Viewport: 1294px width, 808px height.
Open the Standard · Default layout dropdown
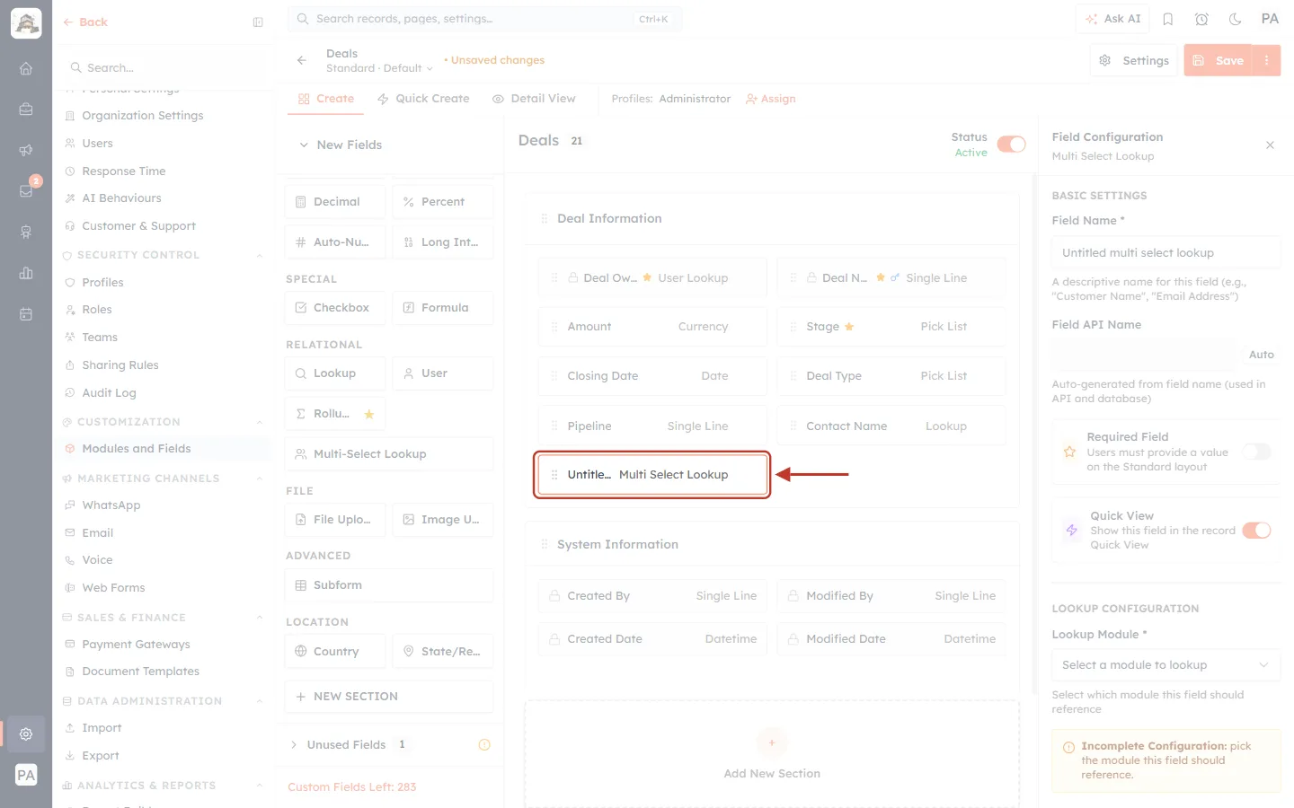pos(379,68)
